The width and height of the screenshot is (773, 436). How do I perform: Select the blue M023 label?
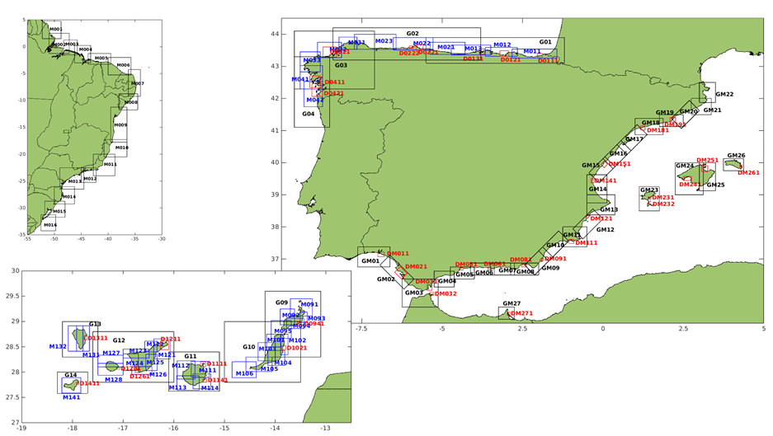click(x=384, y=41)
